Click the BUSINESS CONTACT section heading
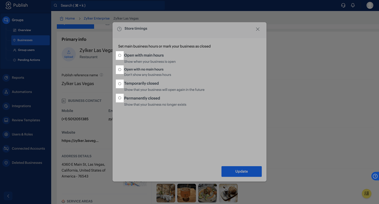 point(85,101)
